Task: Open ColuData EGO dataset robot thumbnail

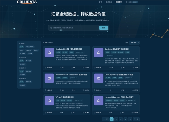Action: [x=49, y=52]
